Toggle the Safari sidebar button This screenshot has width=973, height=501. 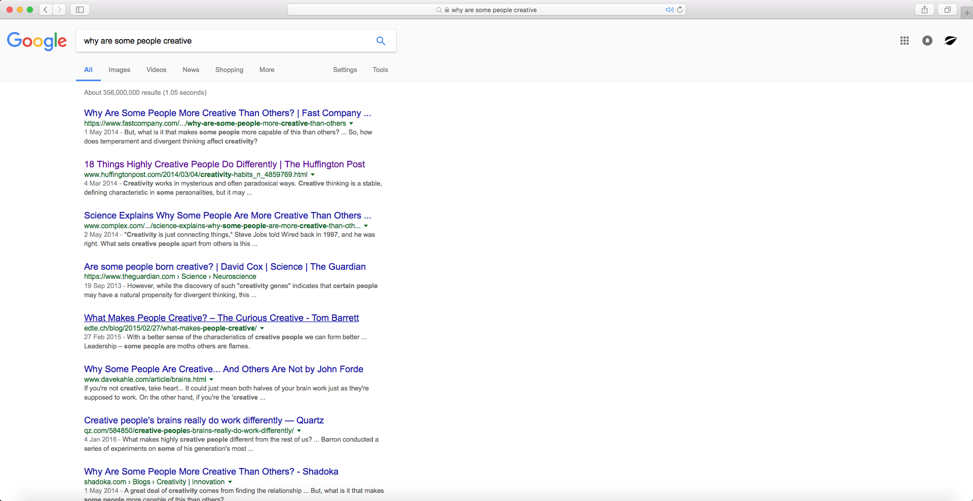coord(80,10)
